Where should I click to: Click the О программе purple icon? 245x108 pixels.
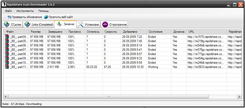[x=105, y=25]
